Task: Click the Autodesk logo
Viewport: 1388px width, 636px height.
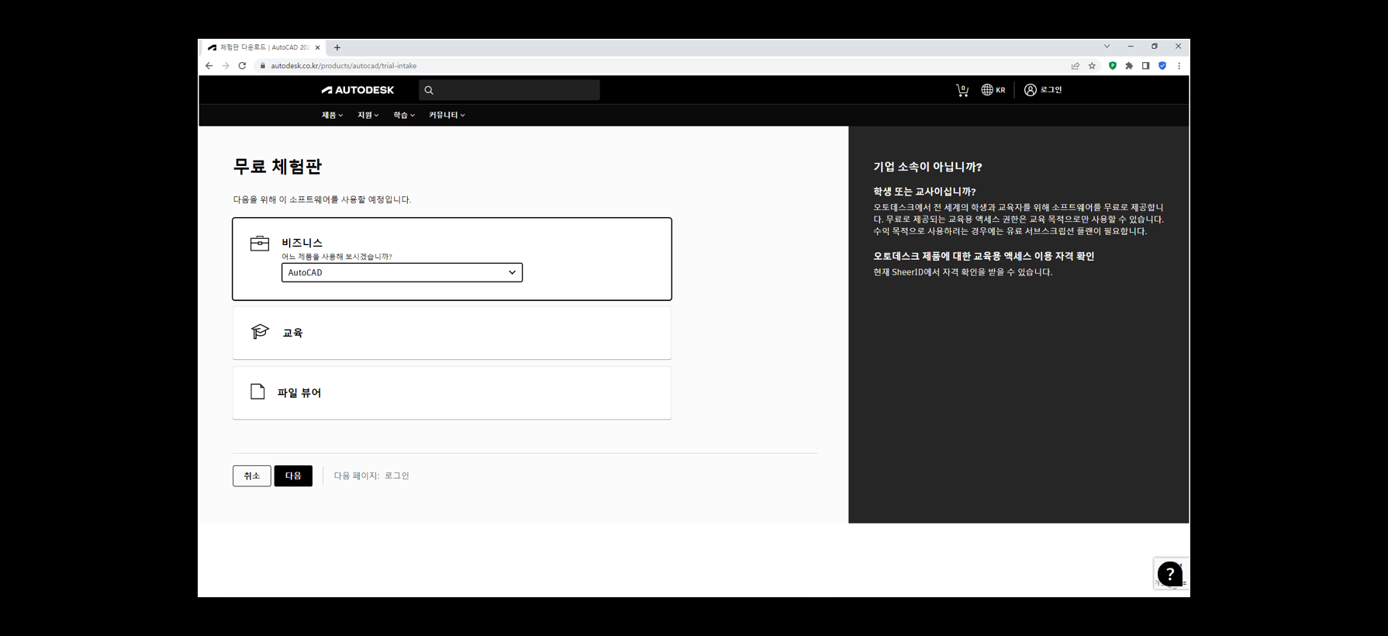Action: 357,90
